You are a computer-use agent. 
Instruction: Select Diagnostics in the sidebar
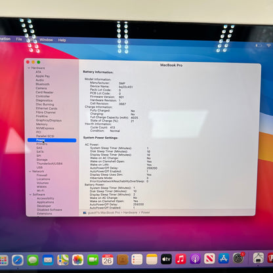coord(44,100)
